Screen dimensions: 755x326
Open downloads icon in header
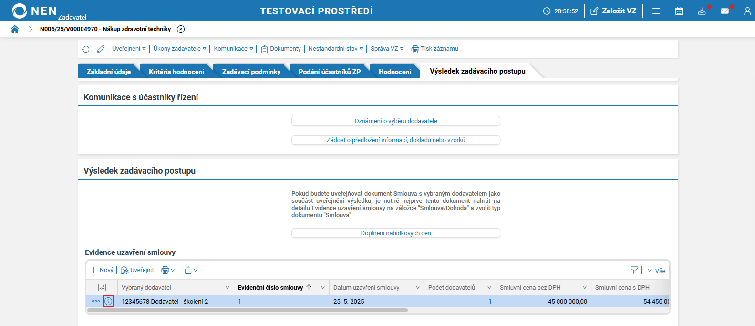pyautogui.click(x=702, y=11)
